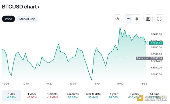Choose the 5 years range
Image resolution: width=170 pixels, height=104 pixels.
pos(134,96)
